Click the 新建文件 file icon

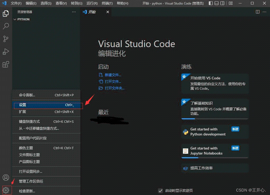pyautogui.click(x=101, y=75)
